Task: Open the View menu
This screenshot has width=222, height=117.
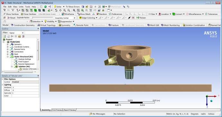Action: pyautogui.click(x=15, y=7)
